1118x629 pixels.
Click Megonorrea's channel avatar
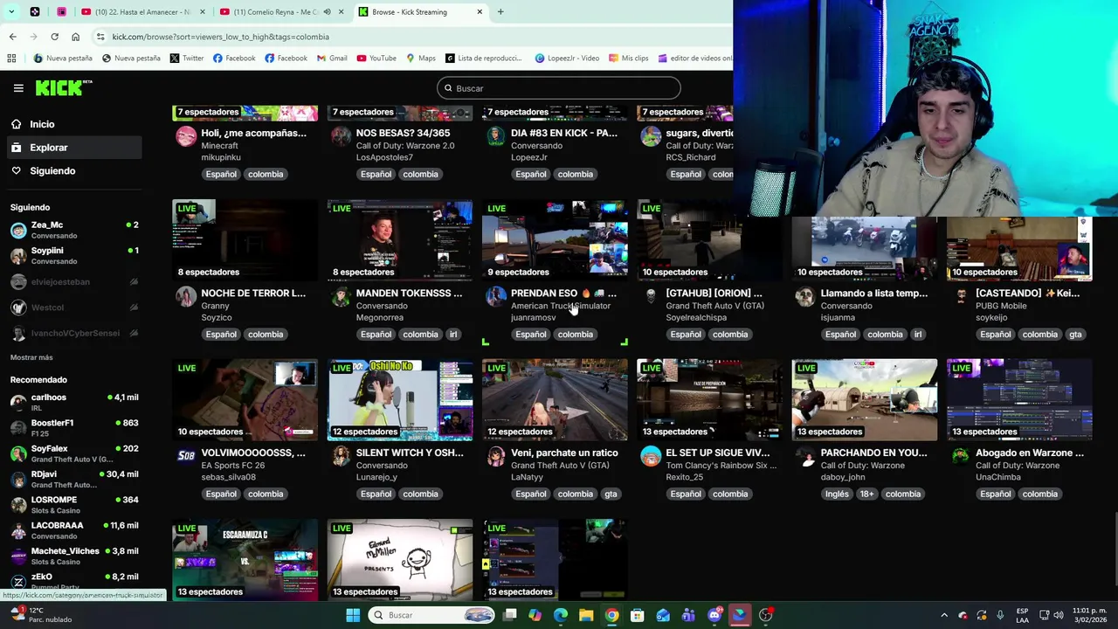click(341, 296)
